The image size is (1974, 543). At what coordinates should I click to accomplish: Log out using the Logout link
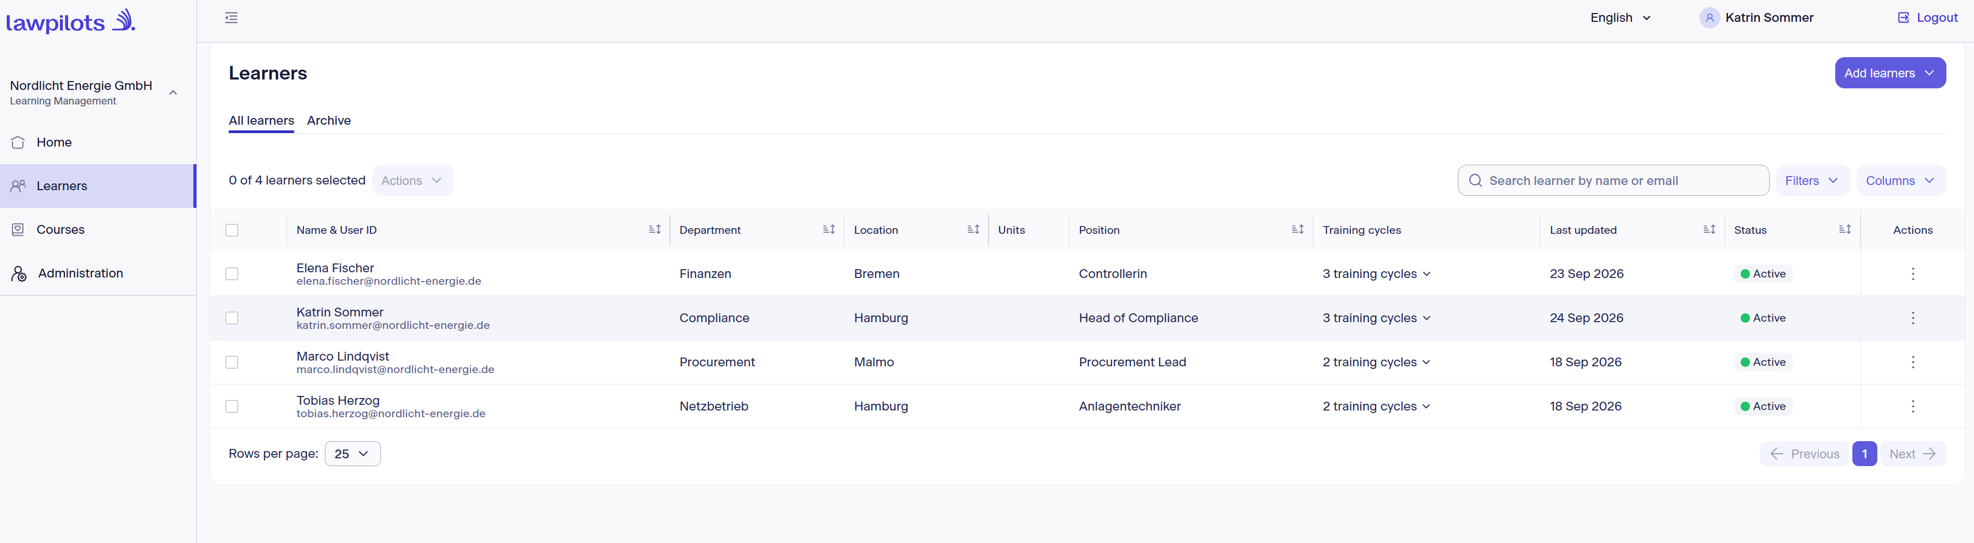click(x=1927, y=18)
